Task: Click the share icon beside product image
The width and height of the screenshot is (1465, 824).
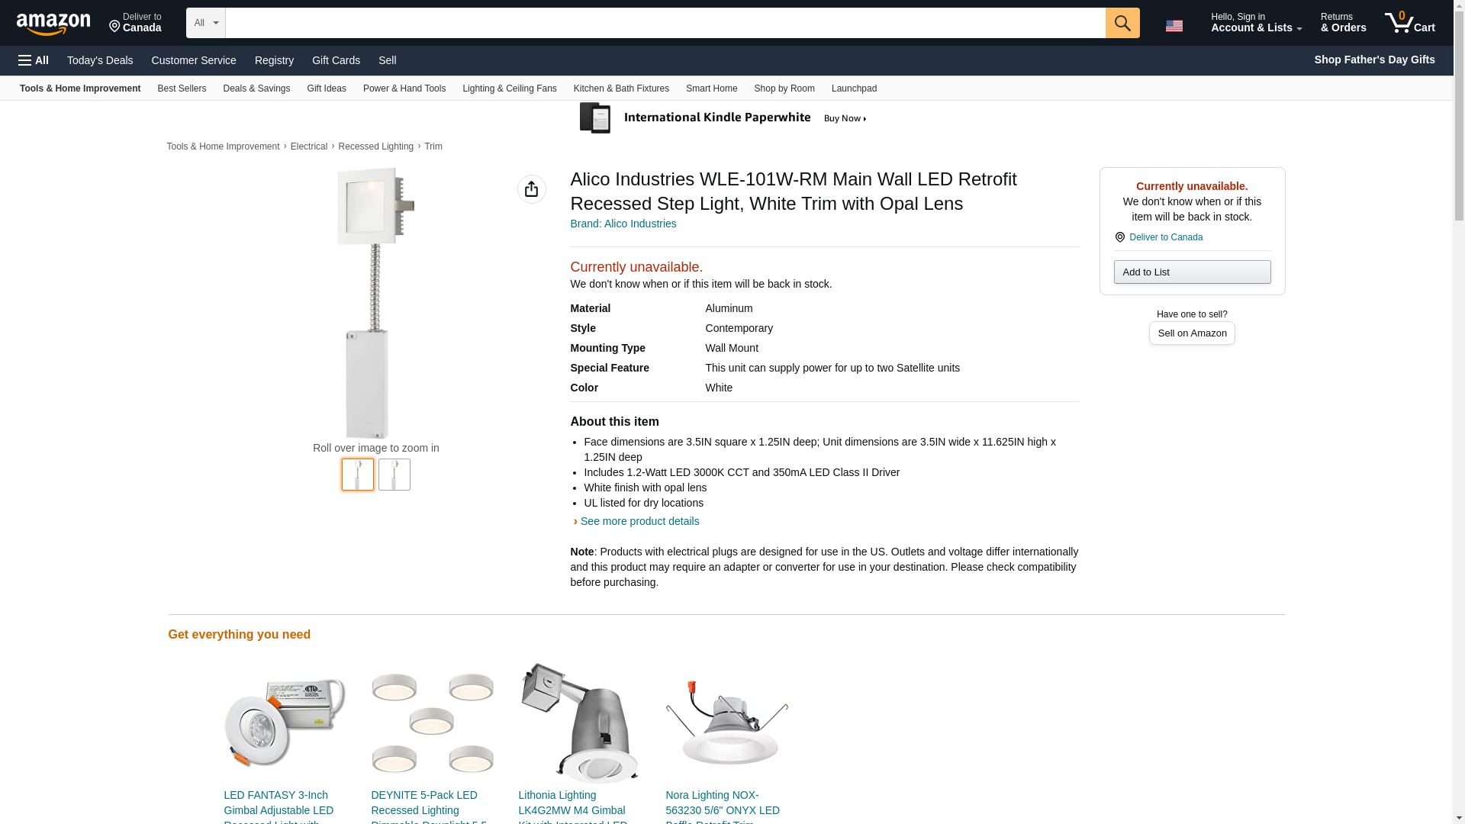Action: 531,189
